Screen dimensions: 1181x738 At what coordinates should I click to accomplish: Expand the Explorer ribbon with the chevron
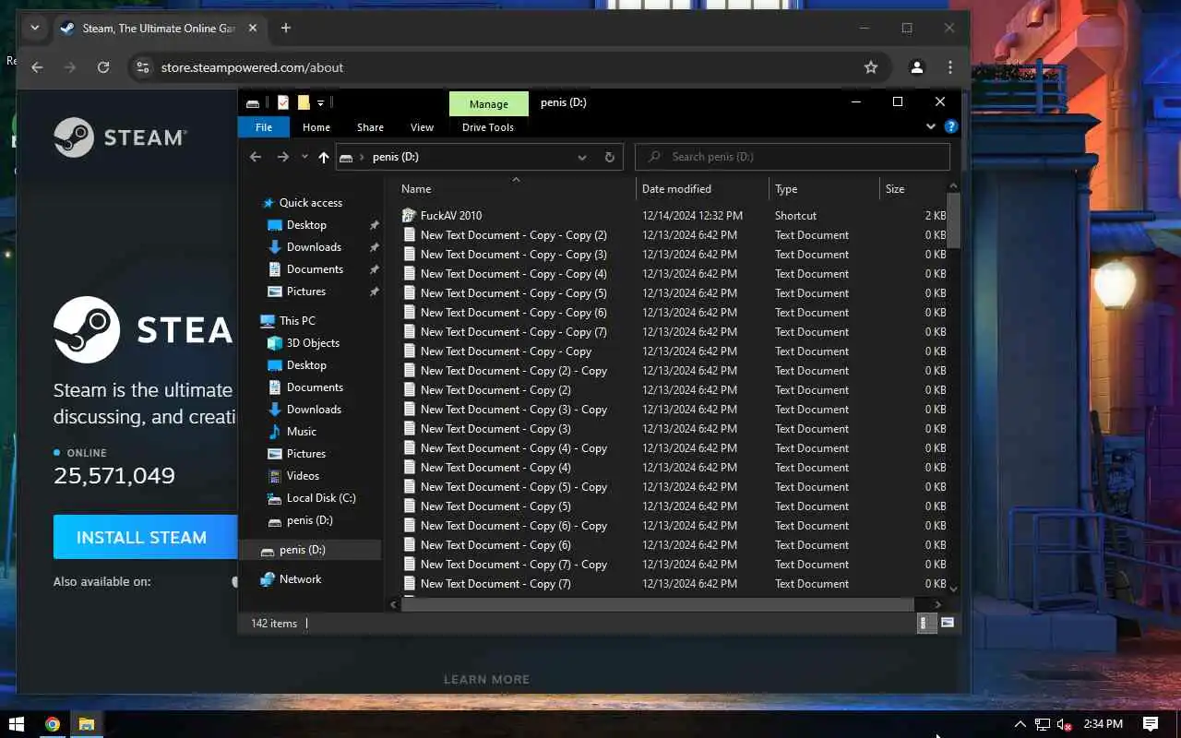(930, 126)
